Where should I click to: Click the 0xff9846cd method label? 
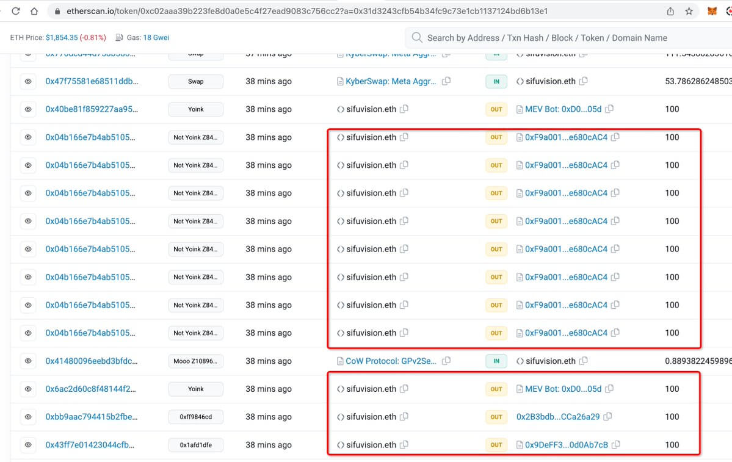tap(195, 417)
